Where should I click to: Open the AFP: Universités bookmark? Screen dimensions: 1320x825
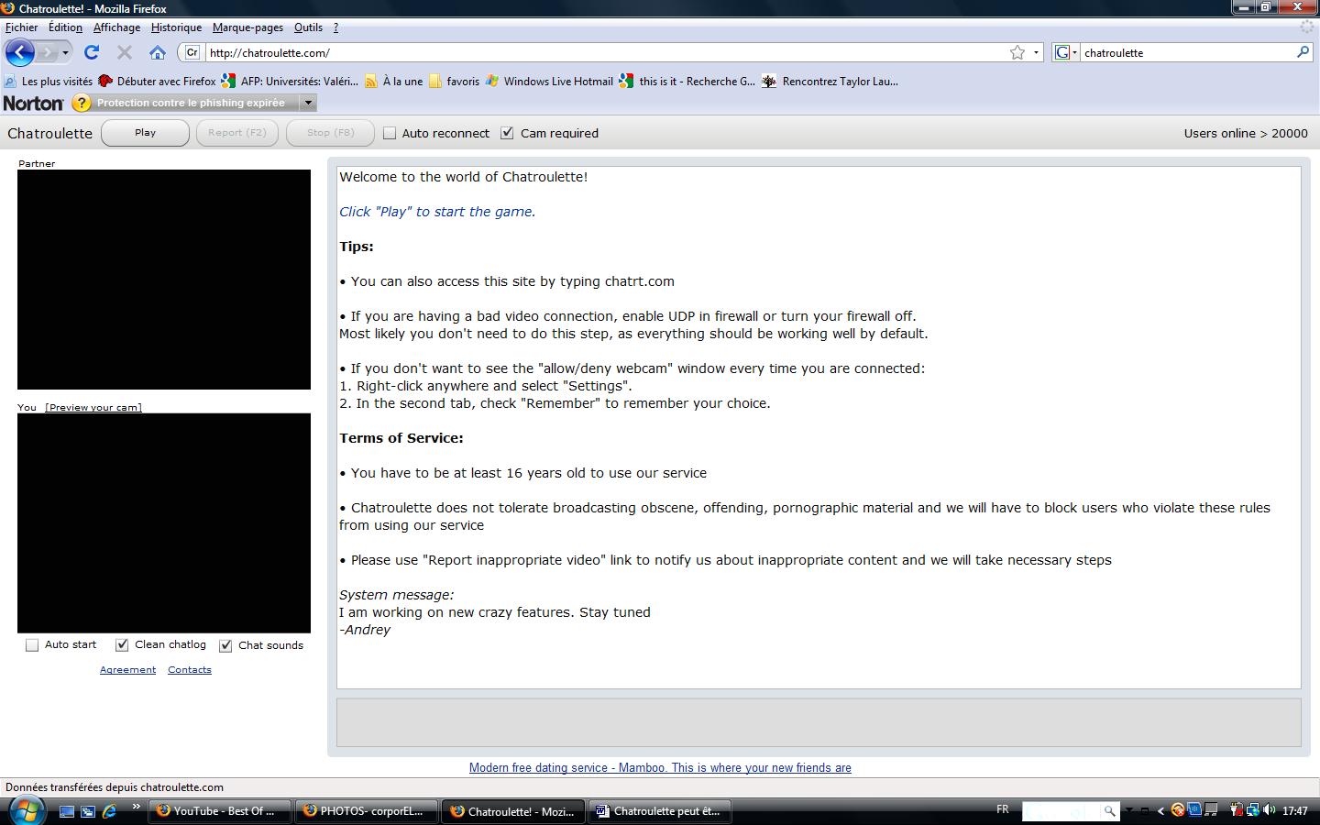click(x=290, y=81)
